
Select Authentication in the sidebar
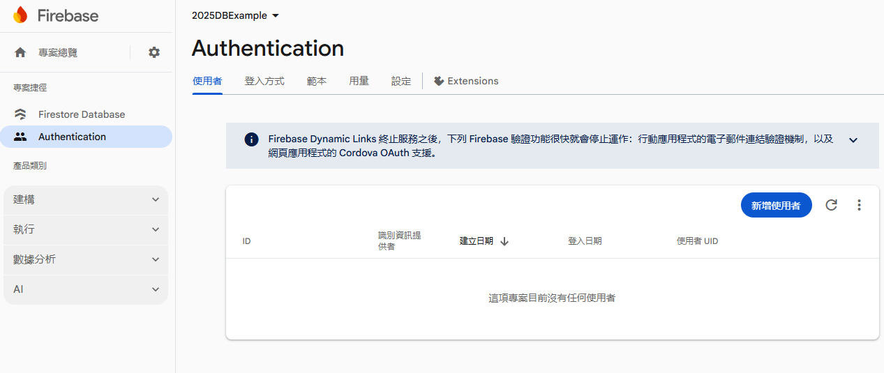click(x=86, y=137)
